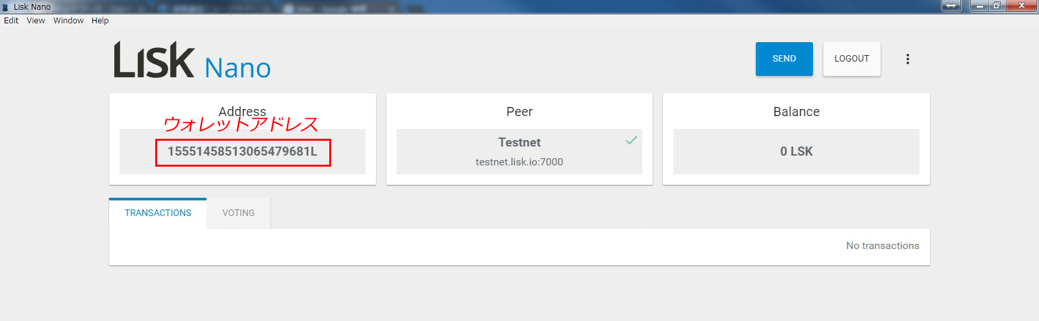1039x321 pixels.
Task: Click the Lisk Nano title bar icon
Action: (x=6, y=7)
